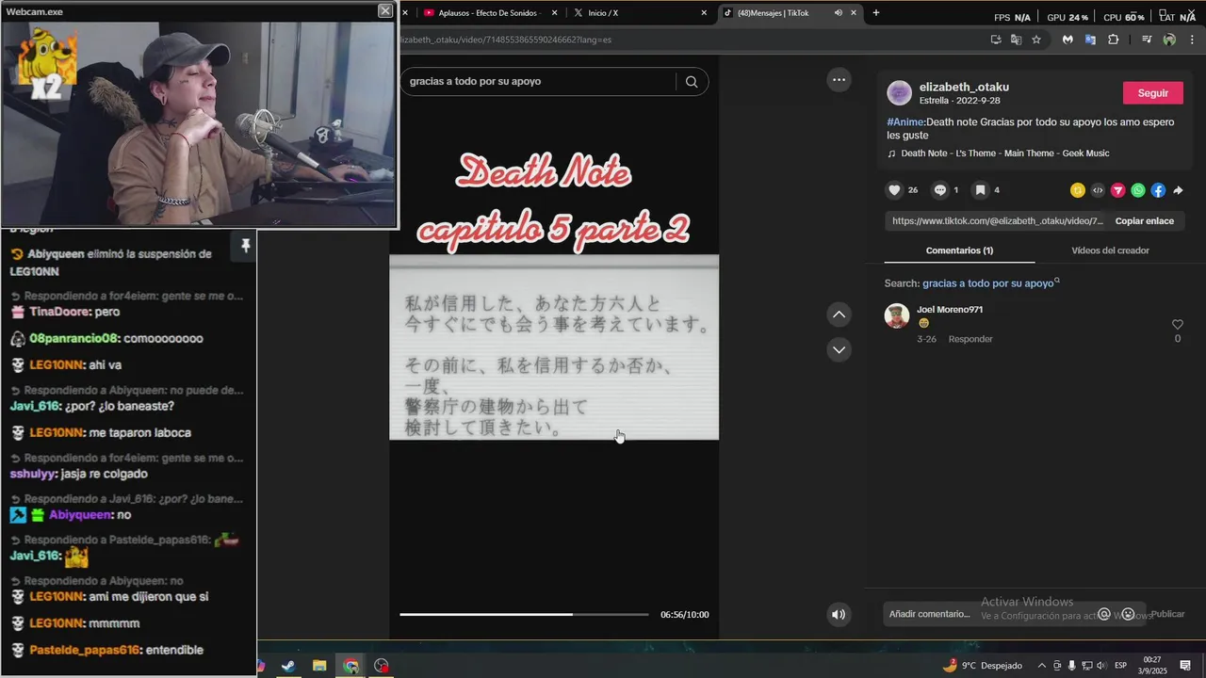
Task: Like the TikTok video (heart, 26)
Action: point(894,190)
